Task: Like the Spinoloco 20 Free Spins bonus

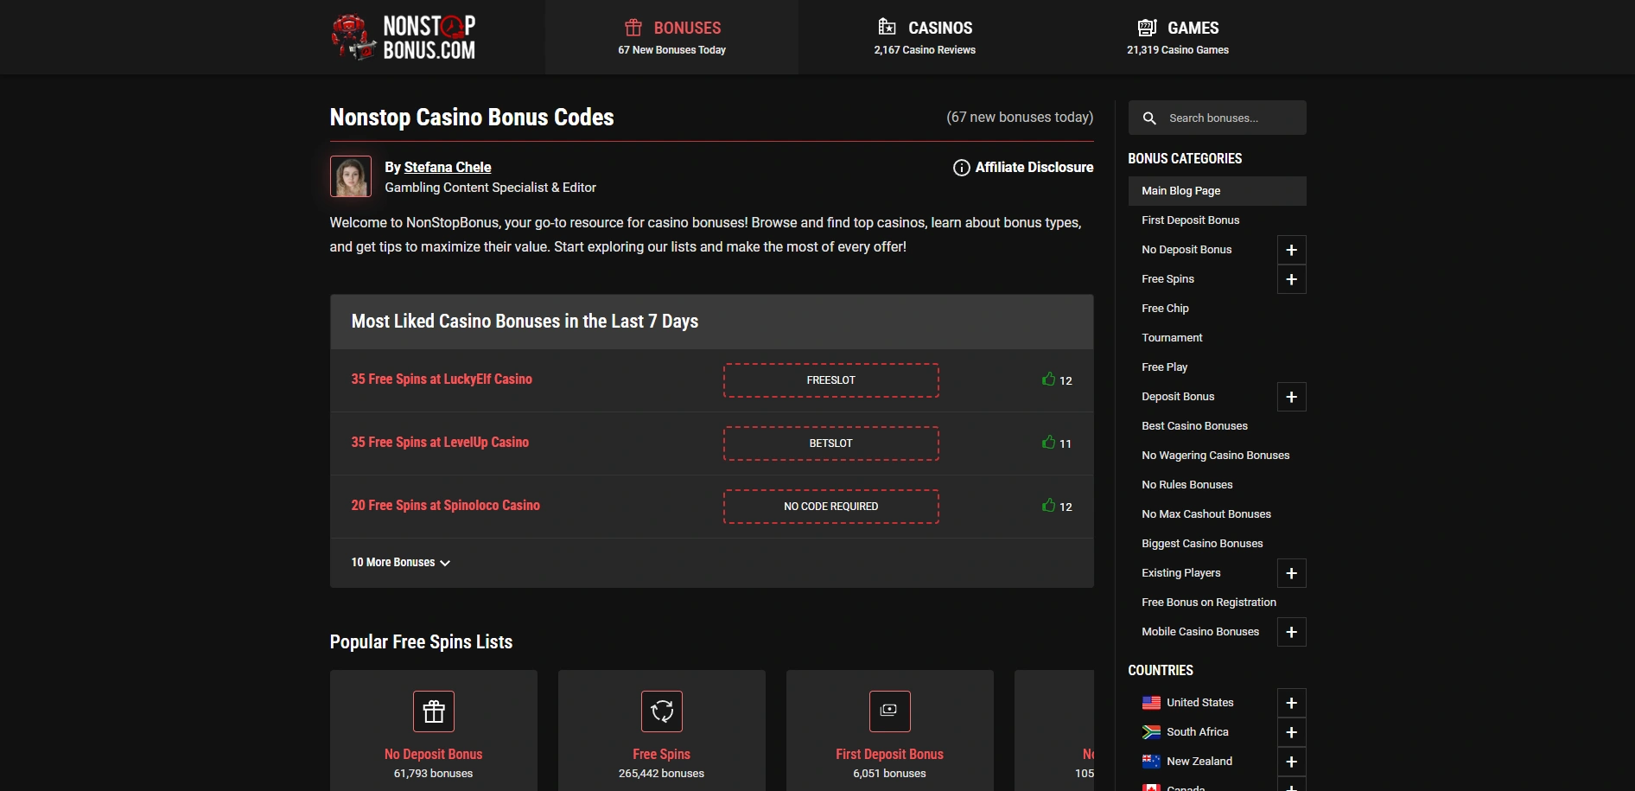Action: 1048,506
